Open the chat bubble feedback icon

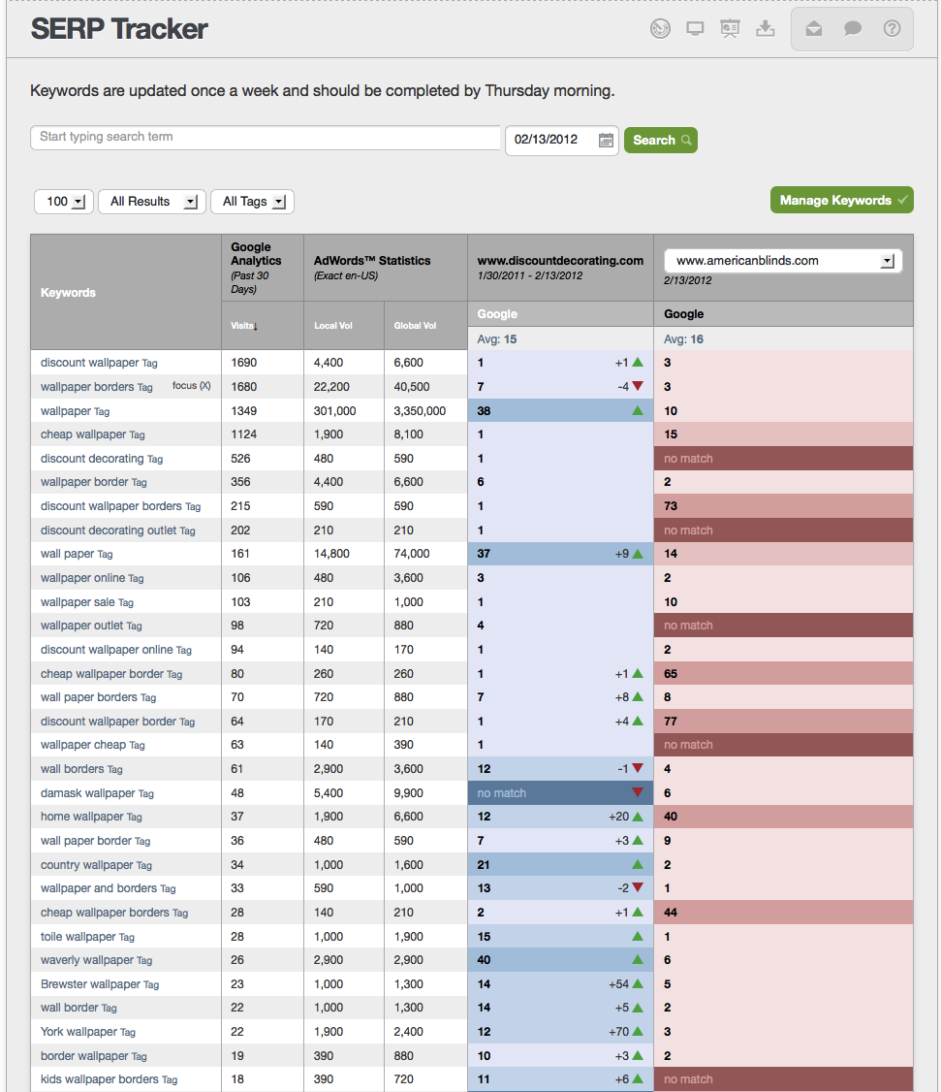coord(852,28)
